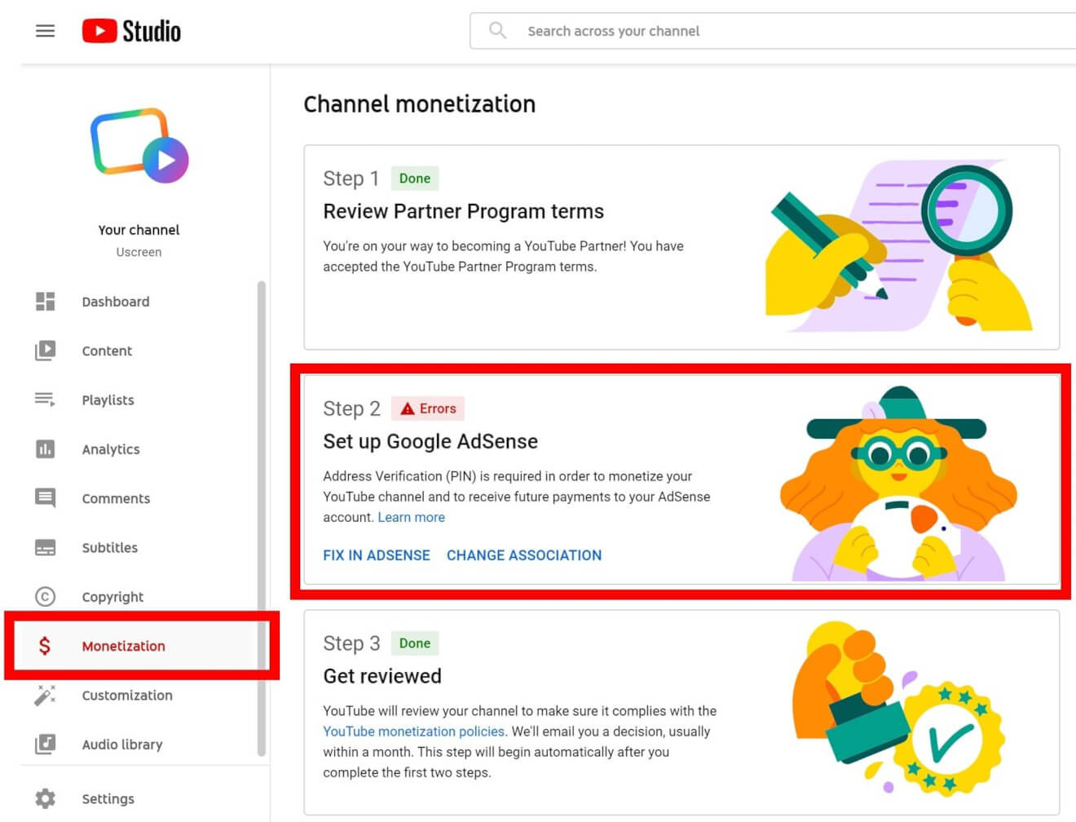
Task: Open Analytics via its bar-chart icon
Action: click(x=45, y=449)
